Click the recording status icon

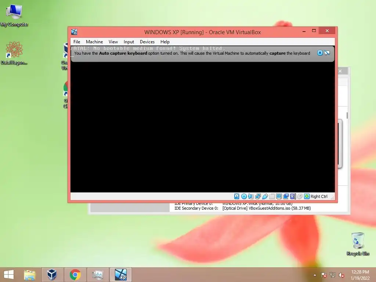coord(286,196)
